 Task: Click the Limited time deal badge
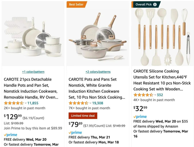pos(83,116)
